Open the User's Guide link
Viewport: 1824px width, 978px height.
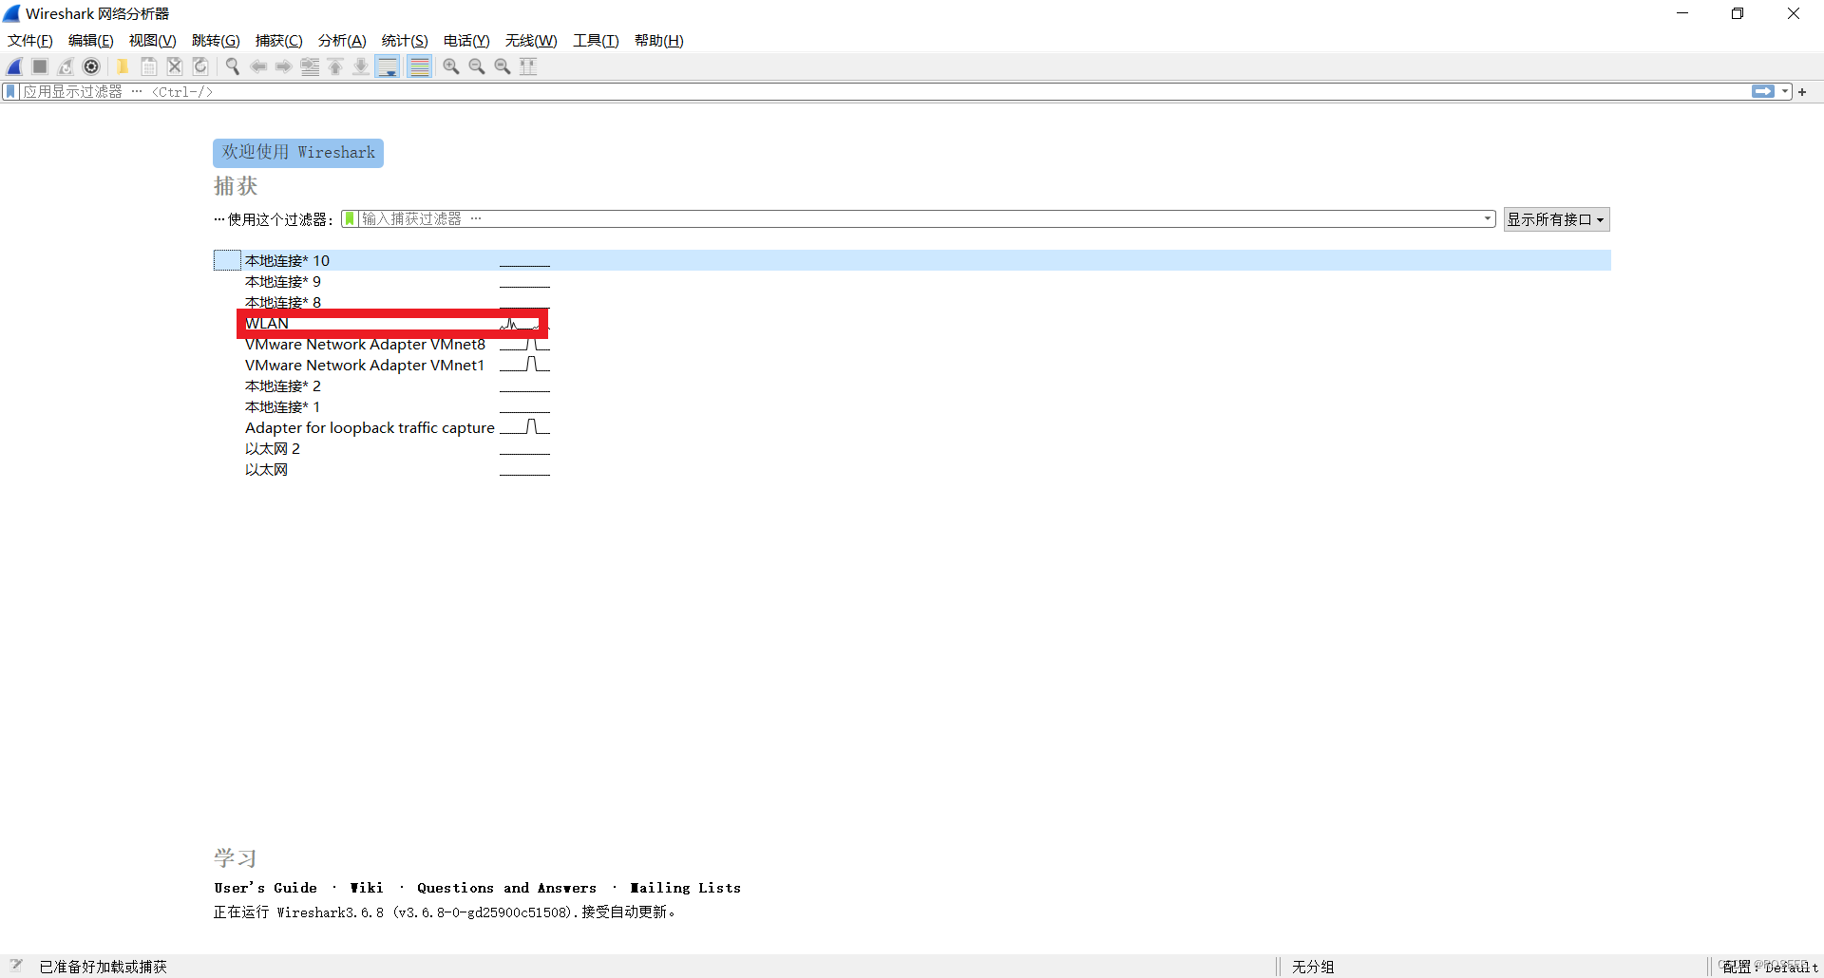[x=266, y=888]
